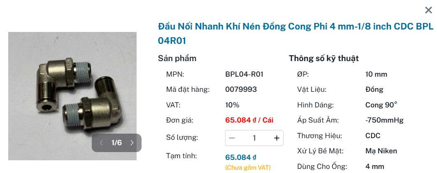
Task: Decrease quantity with minus button
Action: [x=232, y=138]
